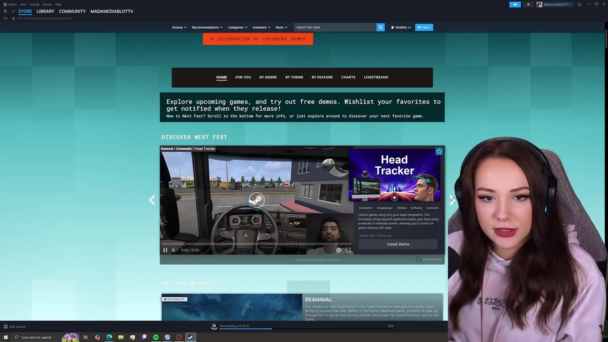
Task: Reload the store page
Action: (6, 18)
